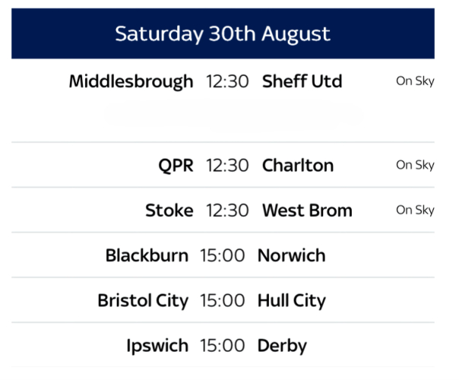This screenshot has width=459, height=380.
Task: Click the Saturday 30th August date header
Action: [x=223, y=34]
